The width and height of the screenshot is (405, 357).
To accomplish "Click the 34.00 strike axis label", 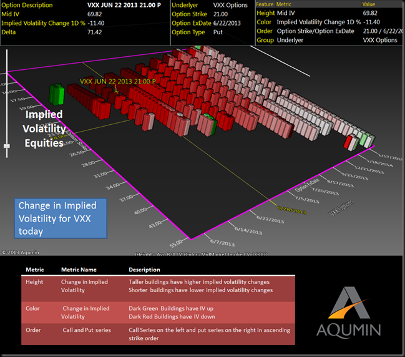I will point(112,186).
